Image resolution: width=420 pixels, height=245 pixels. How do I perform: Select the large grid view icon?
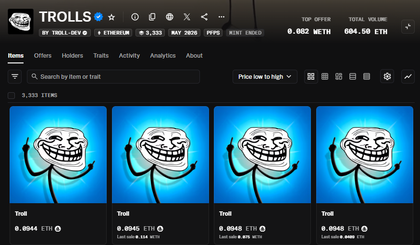point(311,76)
